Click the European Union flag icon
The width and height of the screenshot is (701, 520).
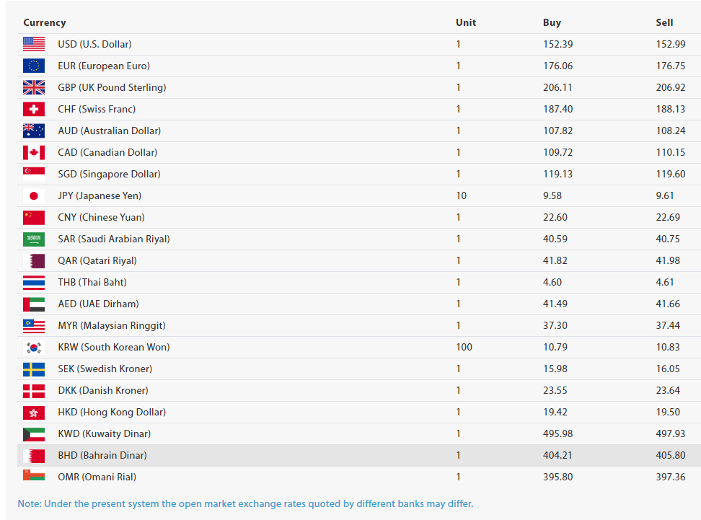(x=33, y=66)
